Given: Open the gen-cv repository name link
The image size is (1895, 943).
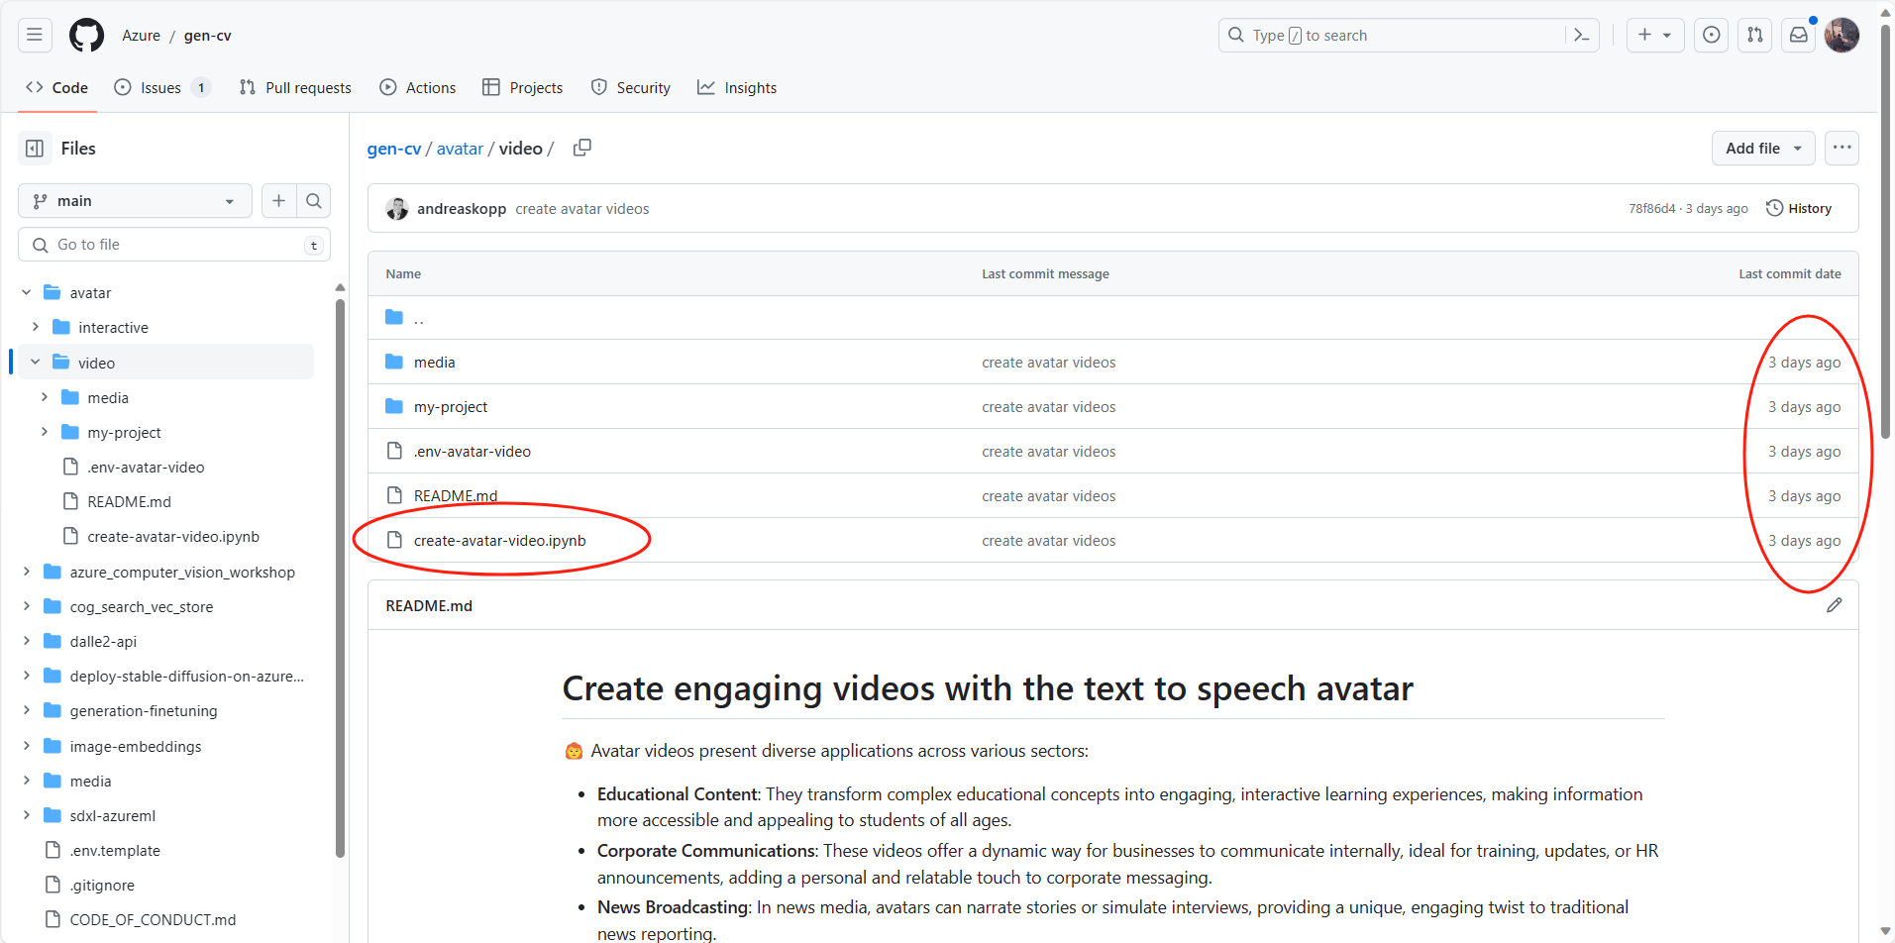Looking at the screenshot, I should (208, 36).
